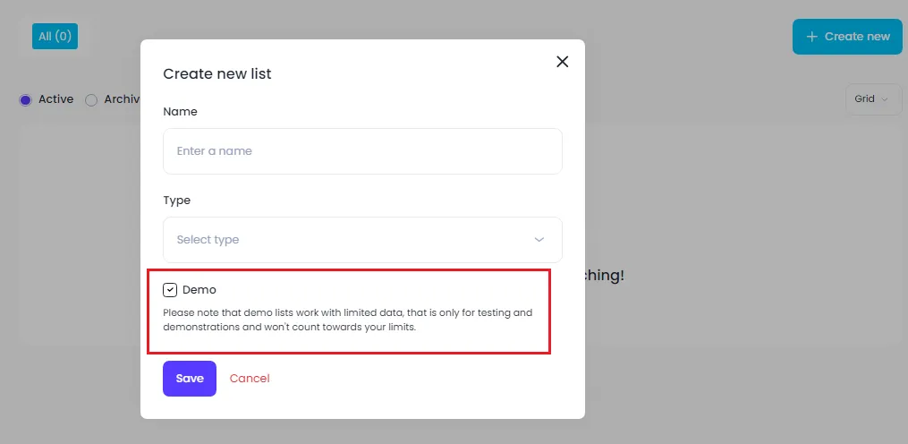Click the plus icon on Create new
Screen dimensions: 908x444
pyautogui.click(x=812, y=37)
